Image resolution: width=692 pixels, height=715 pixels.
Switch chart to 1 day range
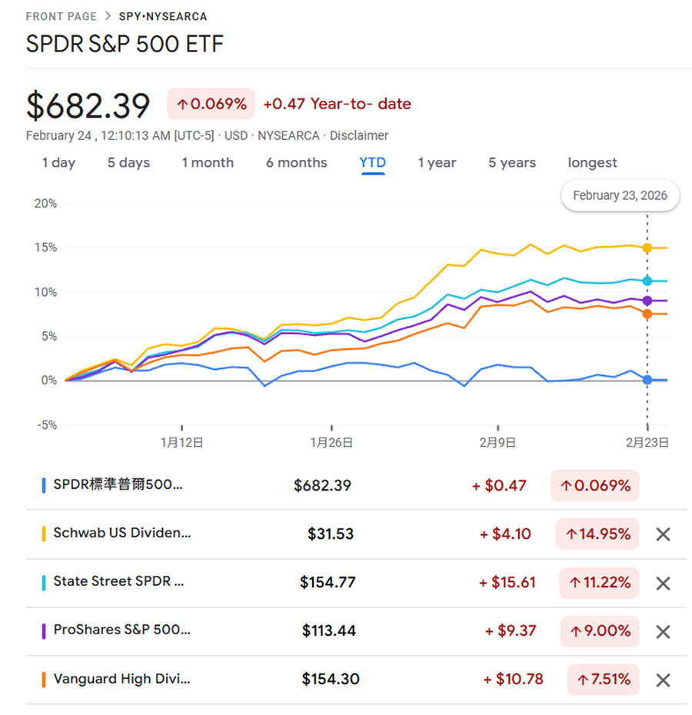58,163
